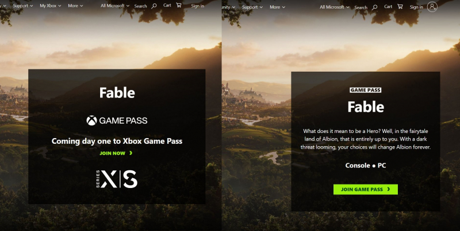Click the JOIN NOW link
Screen dimensions: 460x231
[116, 153]
